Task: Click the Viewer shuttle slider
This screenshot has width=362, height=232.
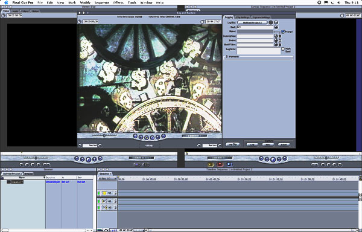Action: 36,158
